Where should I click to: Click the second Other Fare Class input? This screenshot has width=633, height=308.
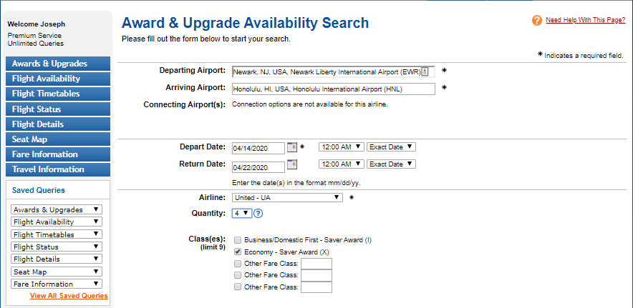tap(316, 275)
